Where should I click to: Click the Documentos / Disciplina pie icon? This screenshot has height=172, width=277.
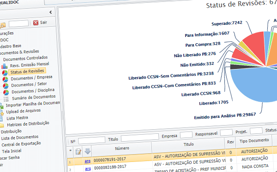click(x=6, y=92)
